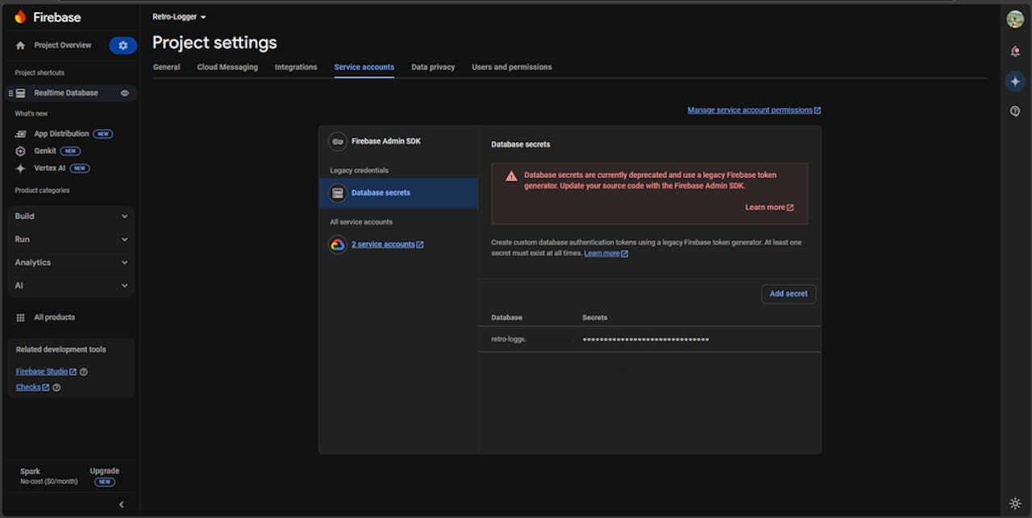Viewport: 1032px width, 518px height.
Task: Switch to the Cloud Messaging tab
Action: pos(227,67)
